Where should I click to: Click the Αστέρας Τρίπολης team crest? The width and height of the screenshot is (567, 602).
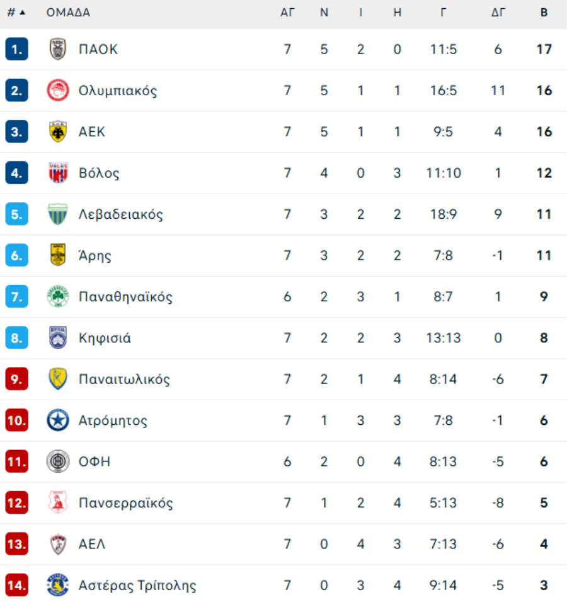[58, 586]
